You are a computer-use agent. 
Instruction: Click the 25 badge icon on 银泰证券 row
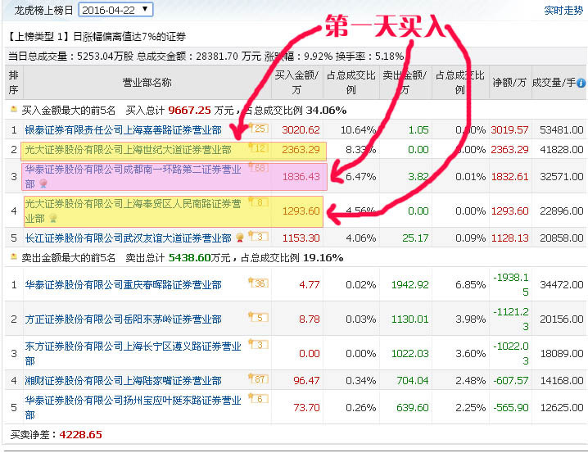258,129
